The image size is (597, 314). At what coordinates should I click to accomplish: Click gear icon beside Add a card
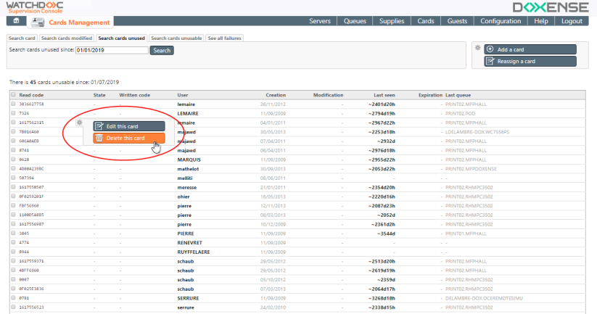coord(477,48)
